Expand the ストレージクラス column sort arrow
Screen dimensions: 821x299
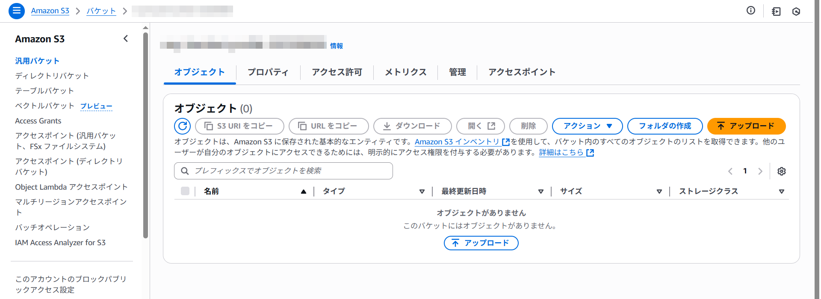[x=781, y=192]
